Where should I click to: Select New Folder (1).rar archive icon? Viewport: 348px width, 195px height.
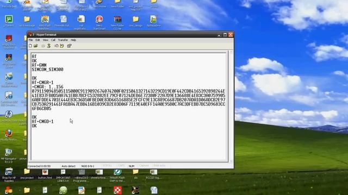tap(117, 22)
